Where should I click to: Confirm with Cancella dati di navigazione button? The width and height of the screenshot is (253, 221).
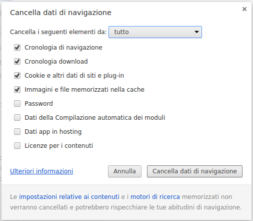click(x=194, y=171)
